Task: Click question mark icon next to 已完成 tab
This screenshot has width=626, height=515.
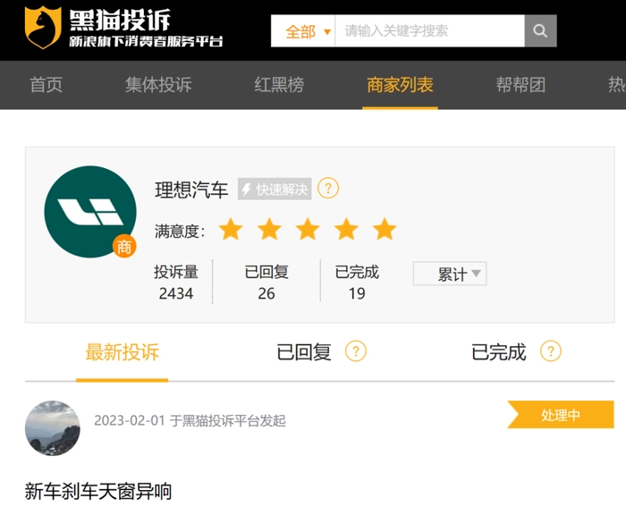Action: (551, 351)
